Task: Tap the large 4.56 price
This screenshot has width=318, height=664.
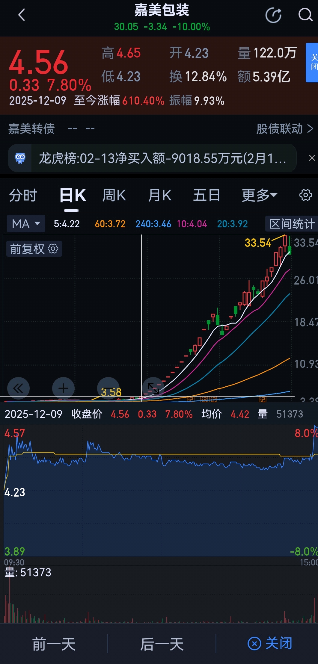Action: click(x=39, y=62)
